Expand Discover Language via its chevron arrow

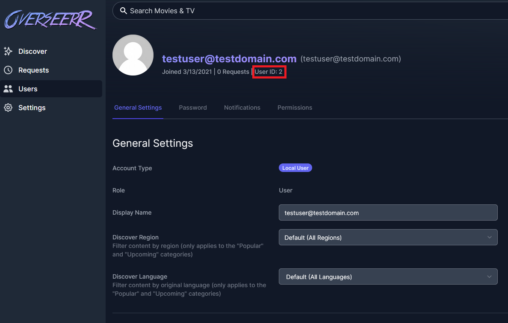click(490, 276)
